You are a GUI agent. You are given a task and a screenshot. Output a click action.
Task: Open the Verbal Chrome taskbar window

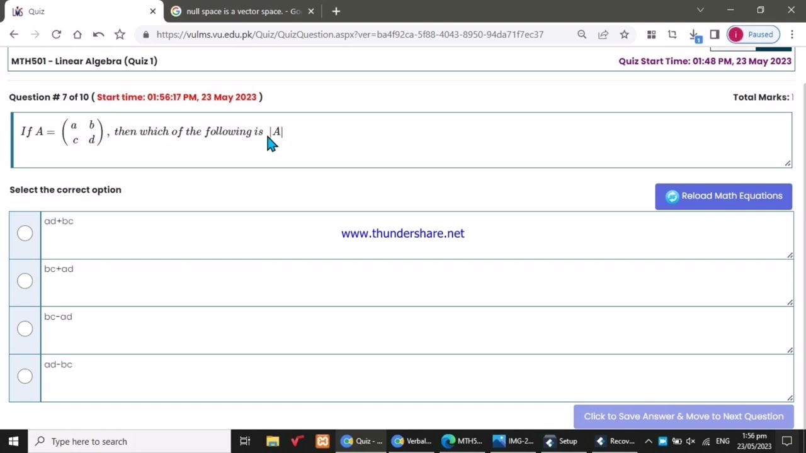point(412,441)
